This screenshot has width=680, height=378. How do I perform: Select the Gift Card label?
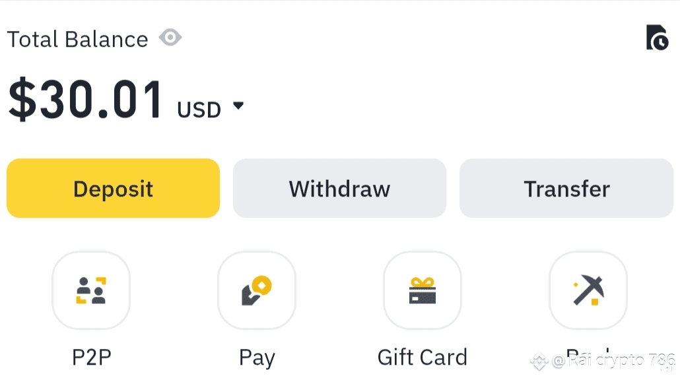click(x=423, y=358)
